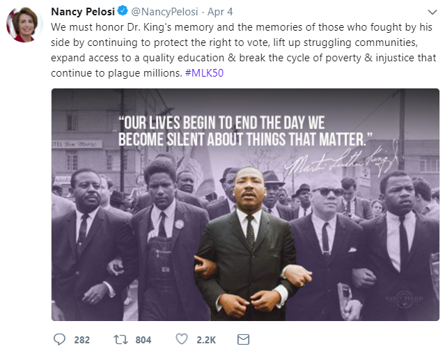This screenshot has height=351, width=445.
Task: Click the 804 retweet count
Action: coord(143,339)
